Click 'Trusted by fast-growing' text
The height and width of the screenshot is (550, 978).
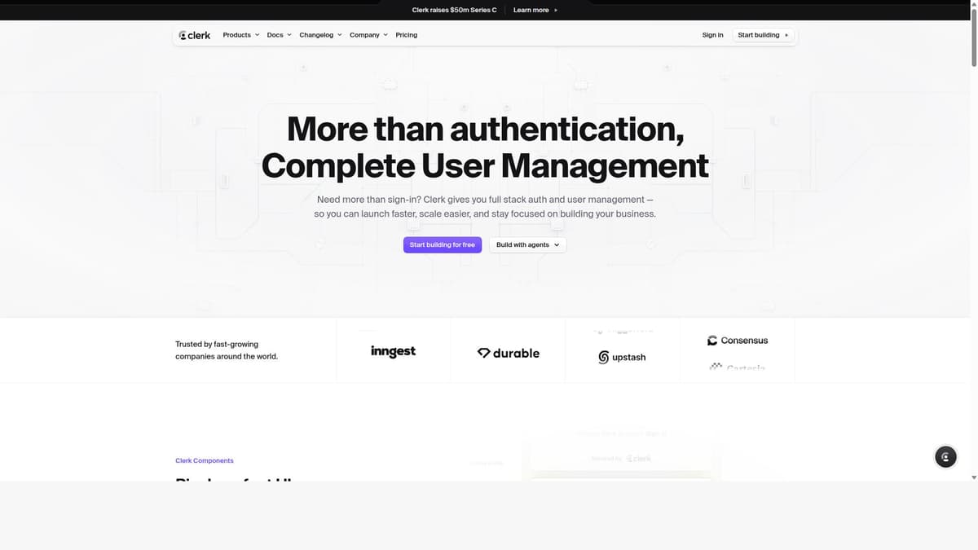[x=217, y=344]
